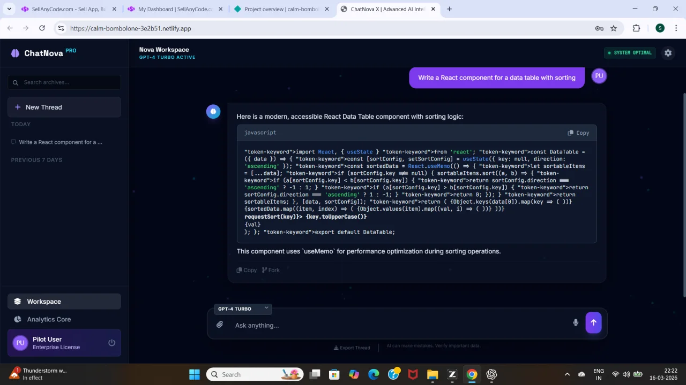The image size is (686, 385).
Task: Start a New Thread
Action: point(64,107)
